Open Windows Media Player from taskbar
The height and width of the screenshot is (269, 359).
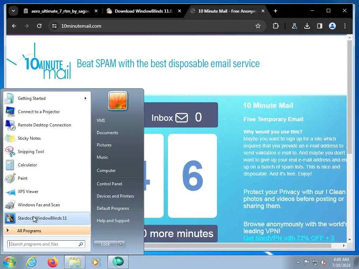[95, 262]
